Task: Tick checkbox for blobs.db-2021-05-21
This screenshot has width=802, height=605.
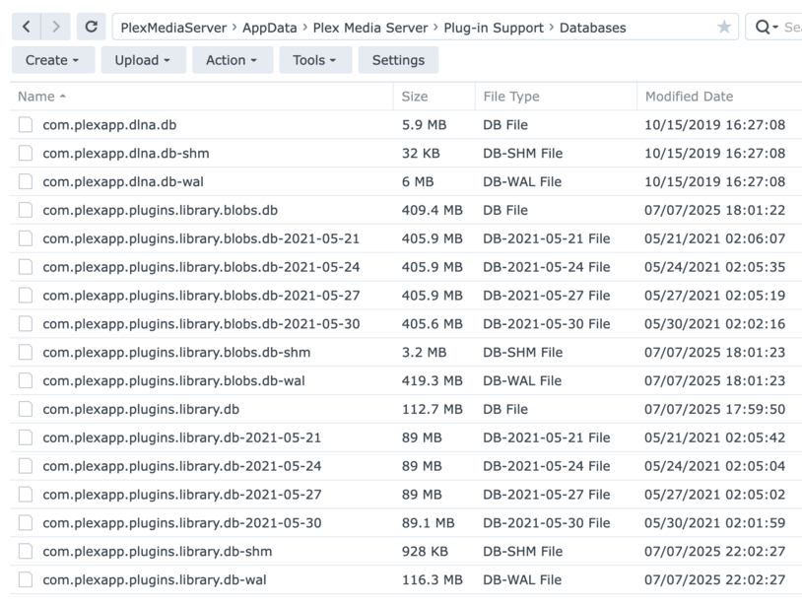Action: pyautogui.click(x=26, y=238)
